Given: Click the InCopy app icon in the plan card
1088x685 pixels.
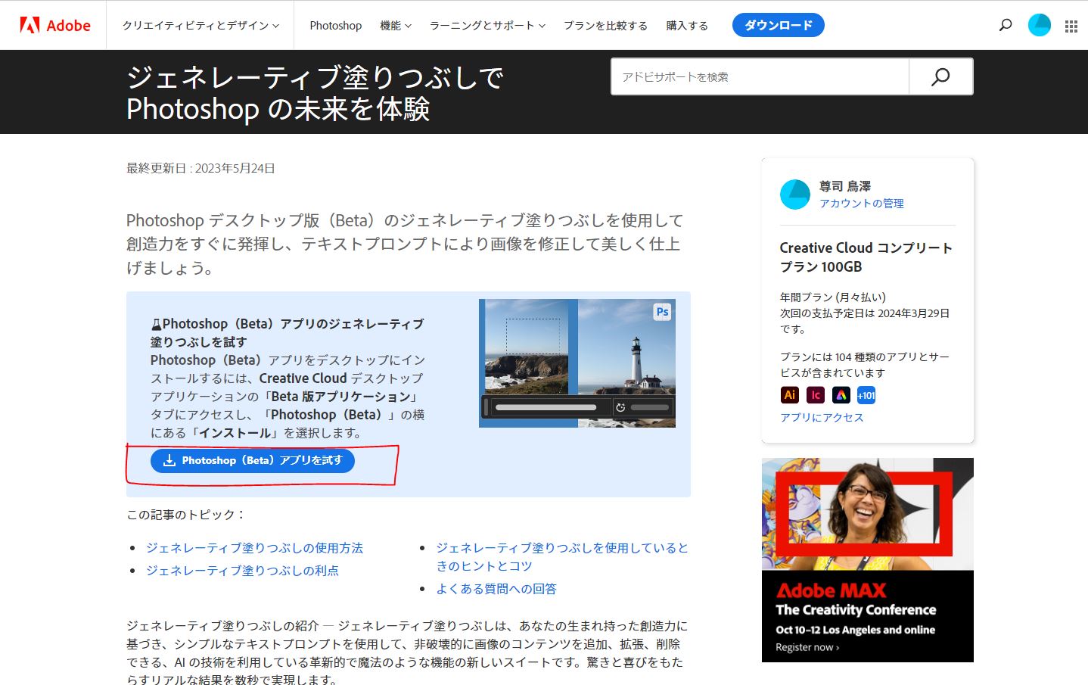Looking at the screenshot, I should [815, 395].
